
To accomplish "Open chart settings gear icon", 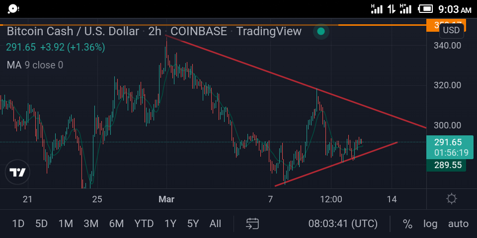I will coord(452,199).
